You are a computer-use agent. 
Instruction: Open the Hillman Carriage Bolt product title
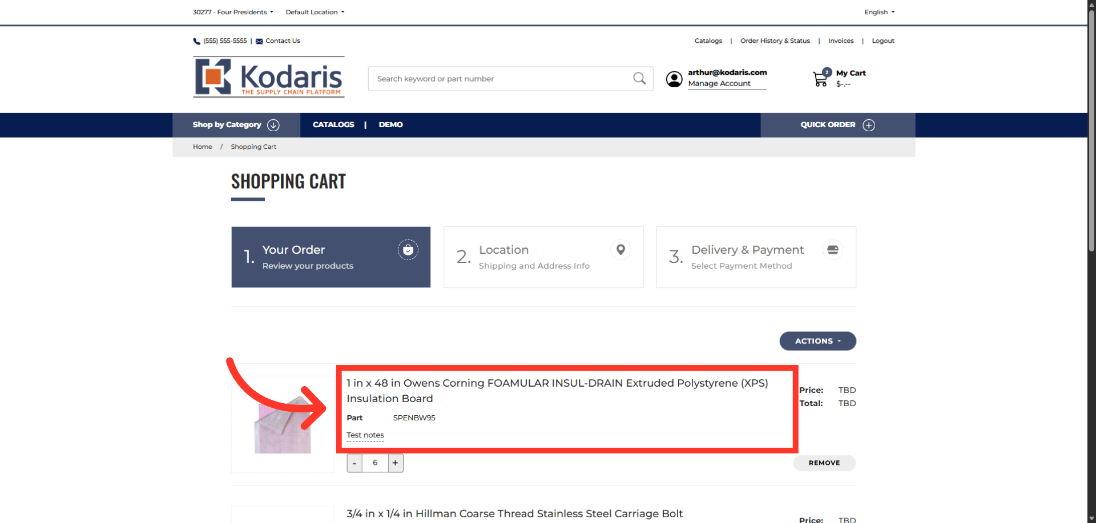[514, 514]
